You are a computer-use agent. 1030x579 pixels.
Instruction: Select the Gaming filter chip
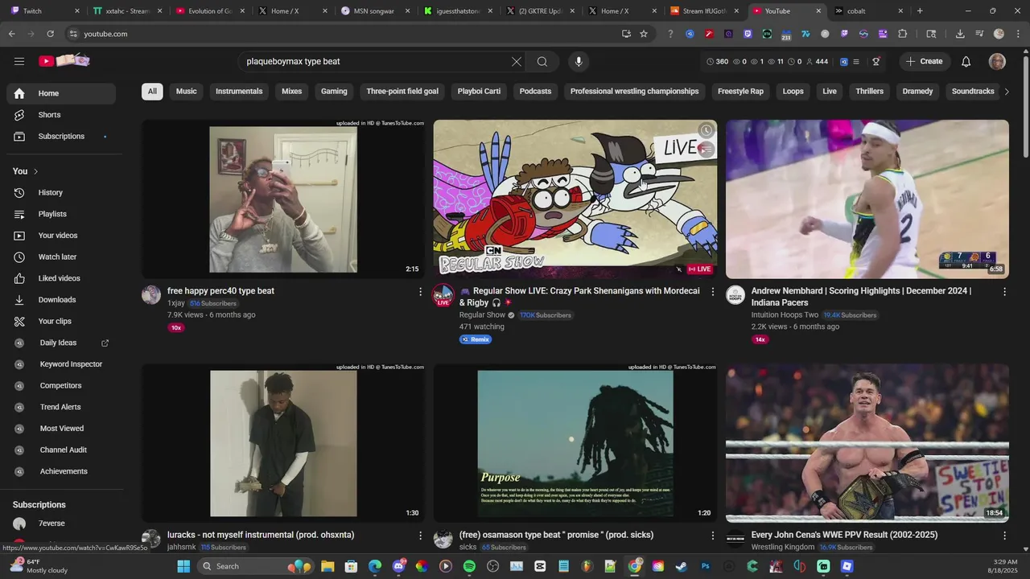tap(334, 92)
